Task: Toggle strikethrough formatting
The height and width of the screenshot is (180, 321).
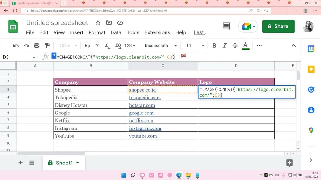Action: click(x=235, y=46)
